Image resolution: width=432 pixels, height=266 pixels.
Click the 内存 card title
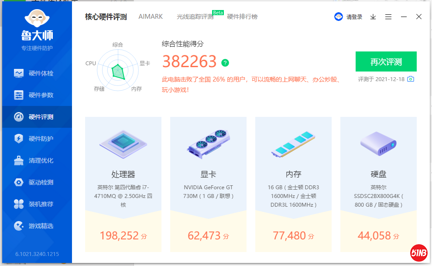293,174
